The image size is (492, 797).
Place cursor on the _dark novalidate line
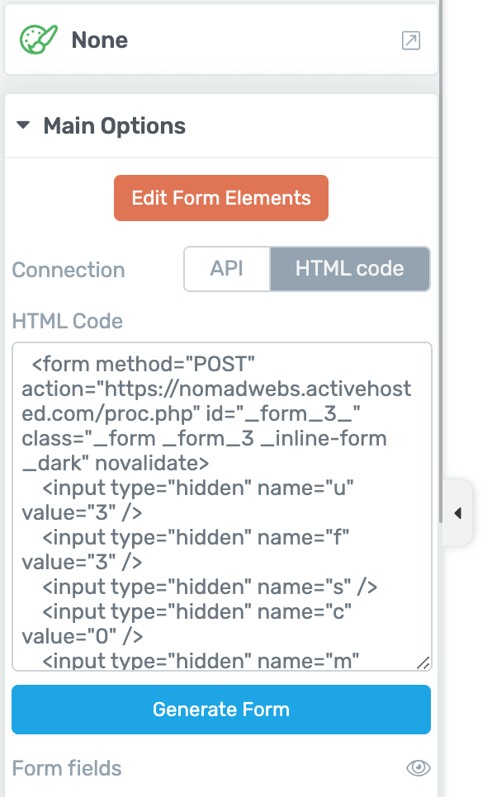(x=115, y=463)
